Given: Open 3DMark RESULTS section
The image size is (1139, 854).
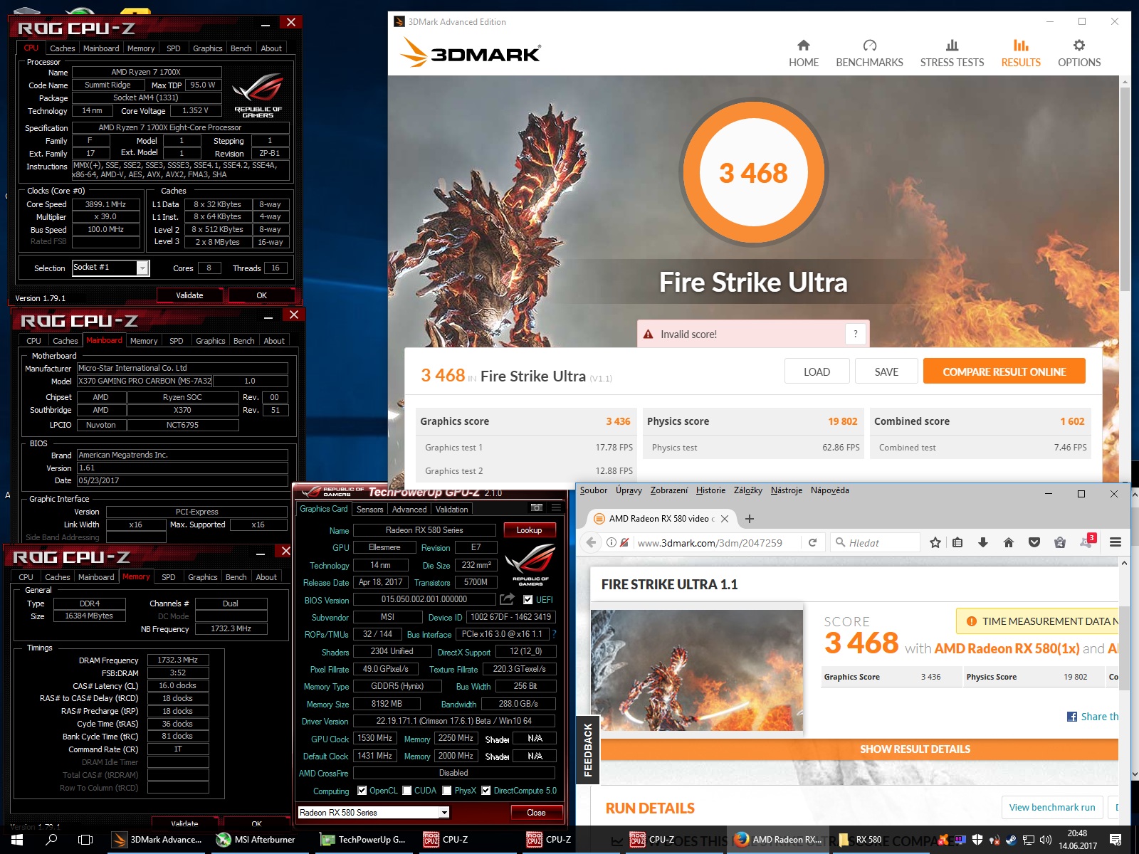Looking at the screenshot, I should (1021, 53).
